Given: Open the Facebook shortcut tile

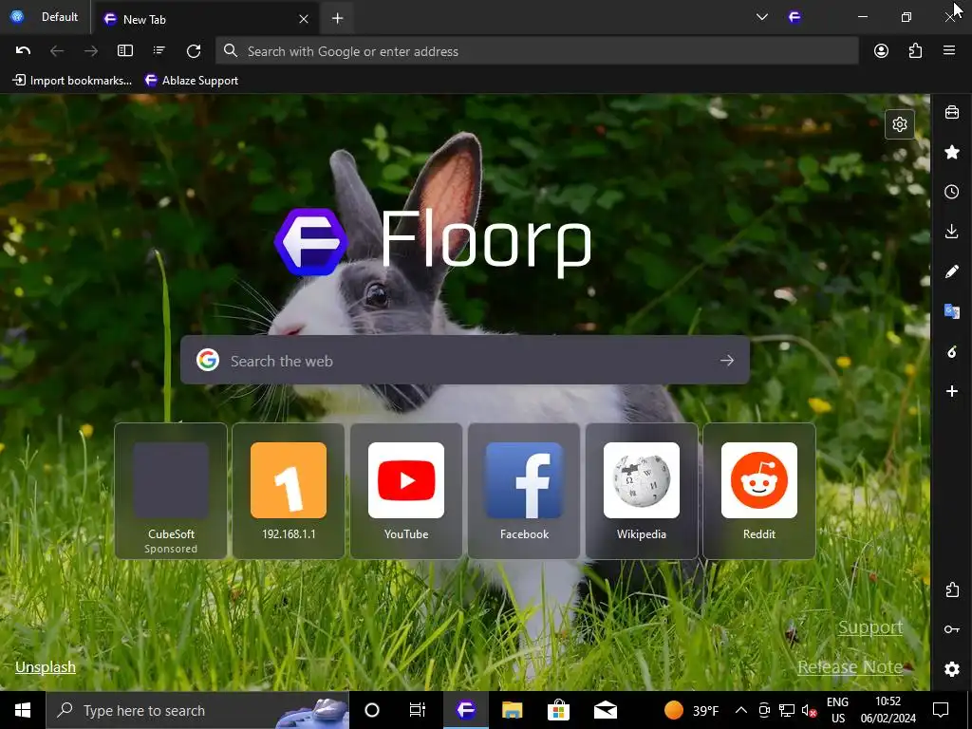Looking at the screenshot, I should (524, 491).
